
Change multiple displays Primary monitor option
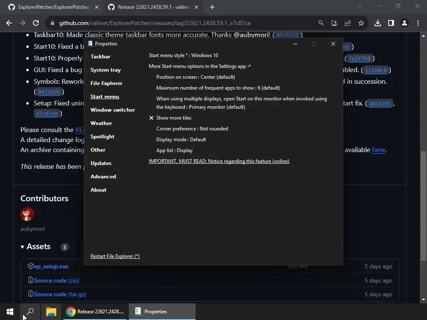tap(241, 103)
